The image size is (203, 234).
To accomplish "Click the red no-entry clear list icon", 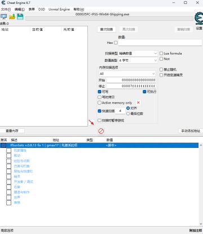I will pos(101,131).
